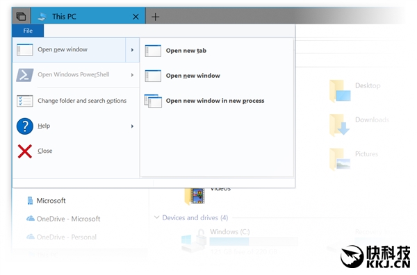The height and width of the screenshot is (275, 417).
Task: Open the Help menu item
Action: tap(44, 126)
